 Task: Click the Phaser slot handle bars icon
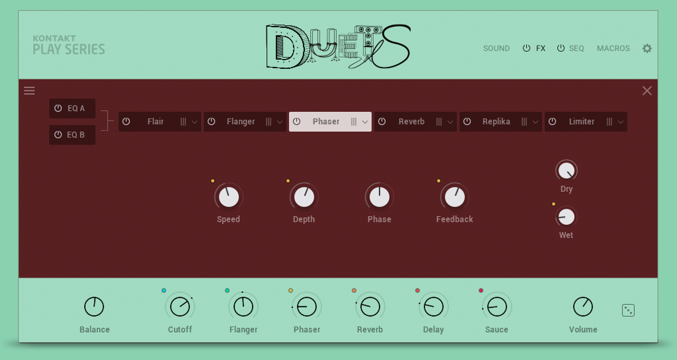pyautogui.click(x=353, y=122)
